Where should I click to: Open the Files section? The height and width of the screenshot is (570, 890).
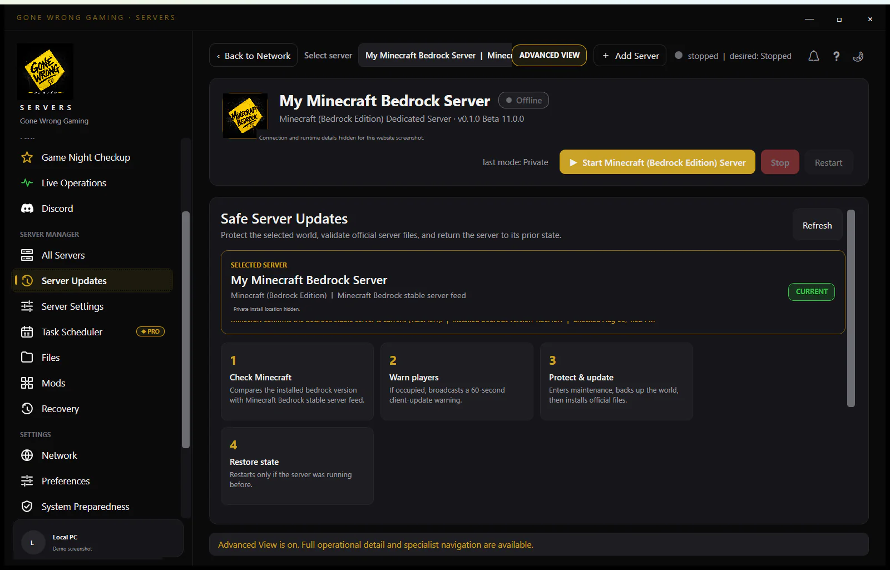coord(92,358)
